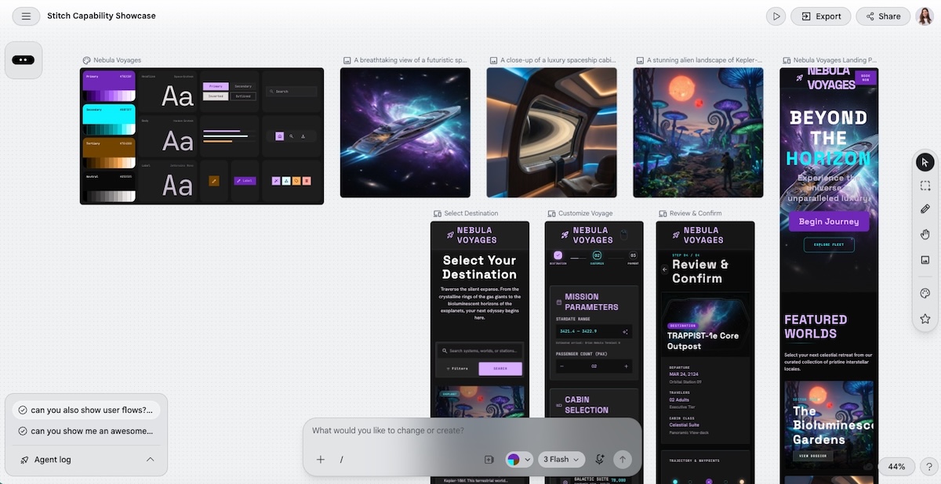Click 'A stunning alien landscape' label
The image size is (941, 484).
[x=703, y=60]
